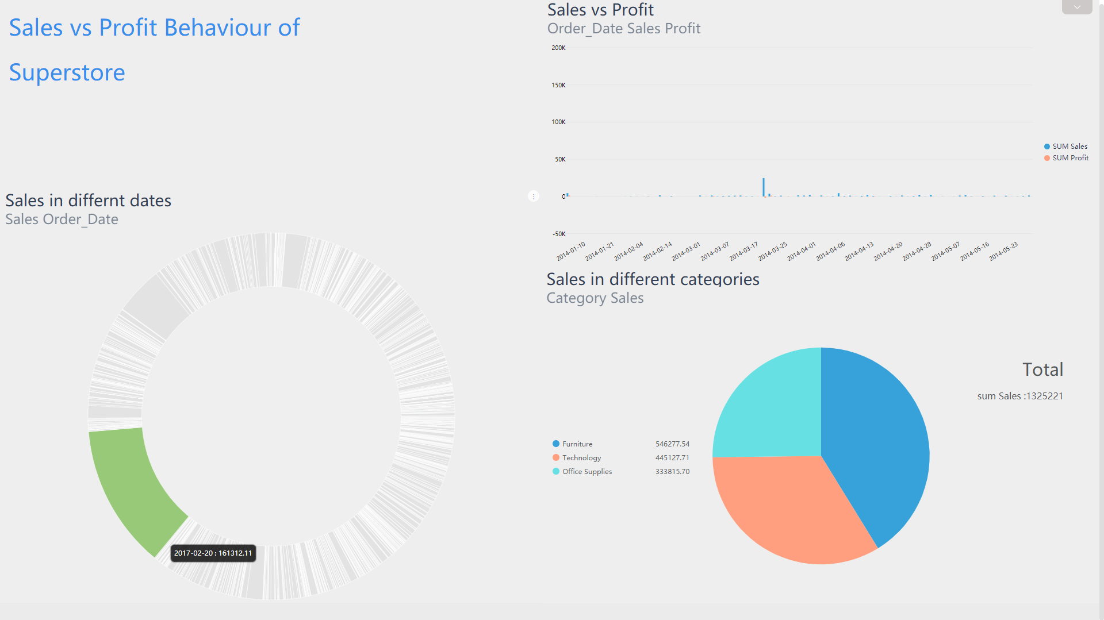Click the 'sum Sales :1325221' value

pos(1020,396)
